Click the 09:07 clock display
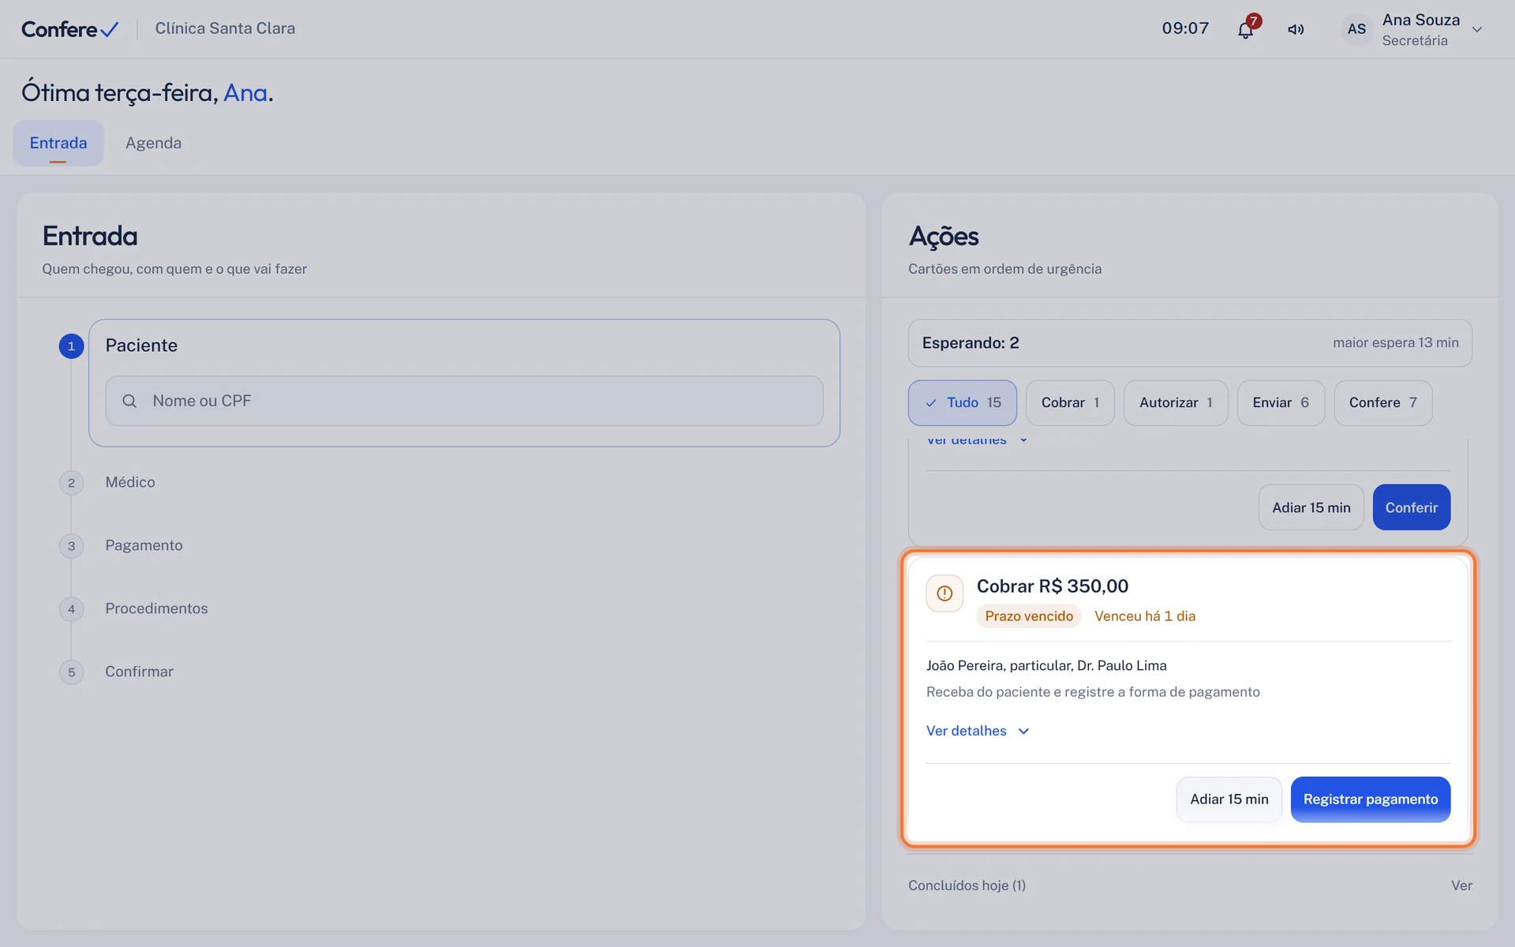 [1185, 28]
